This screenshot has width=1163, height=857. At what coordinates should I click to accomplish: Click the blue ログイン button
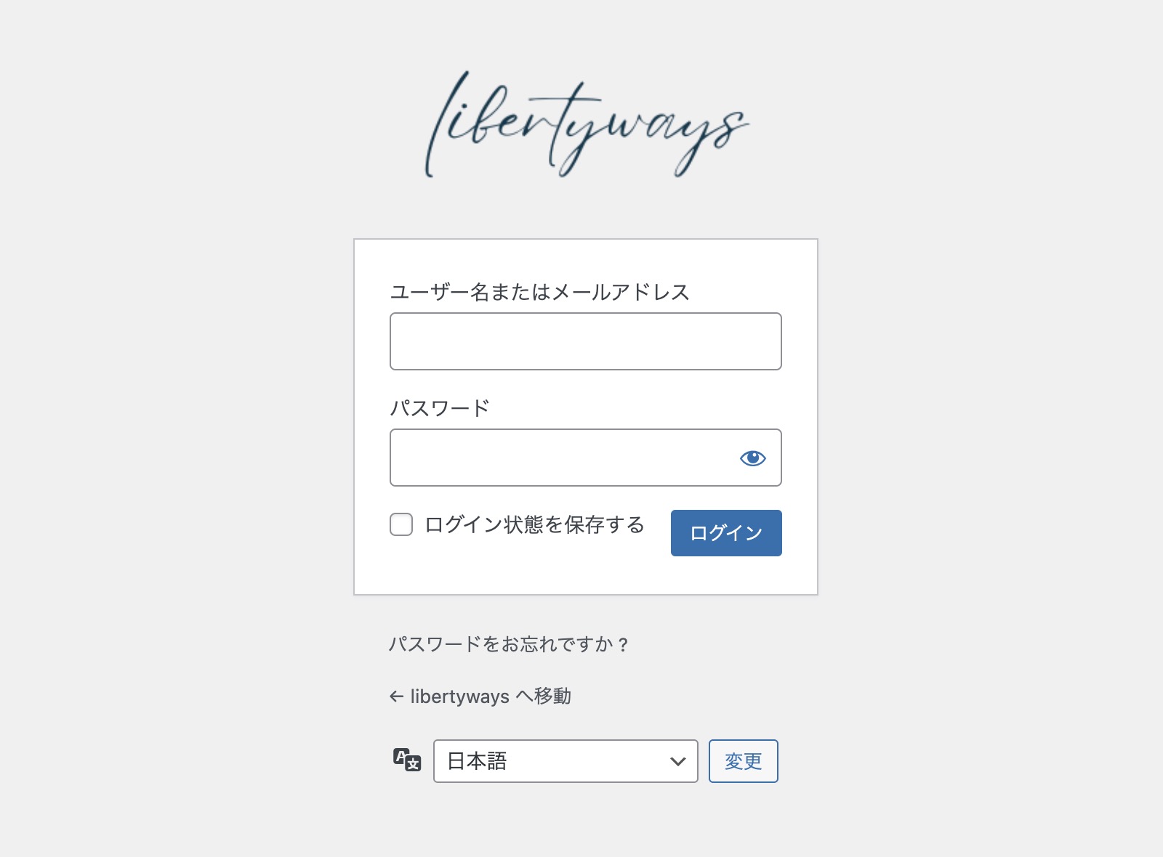[x=726, y=533]
